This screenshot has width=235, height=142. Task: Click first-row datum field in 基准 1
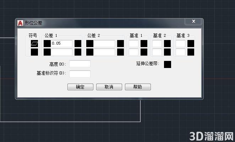click(134, 44)
